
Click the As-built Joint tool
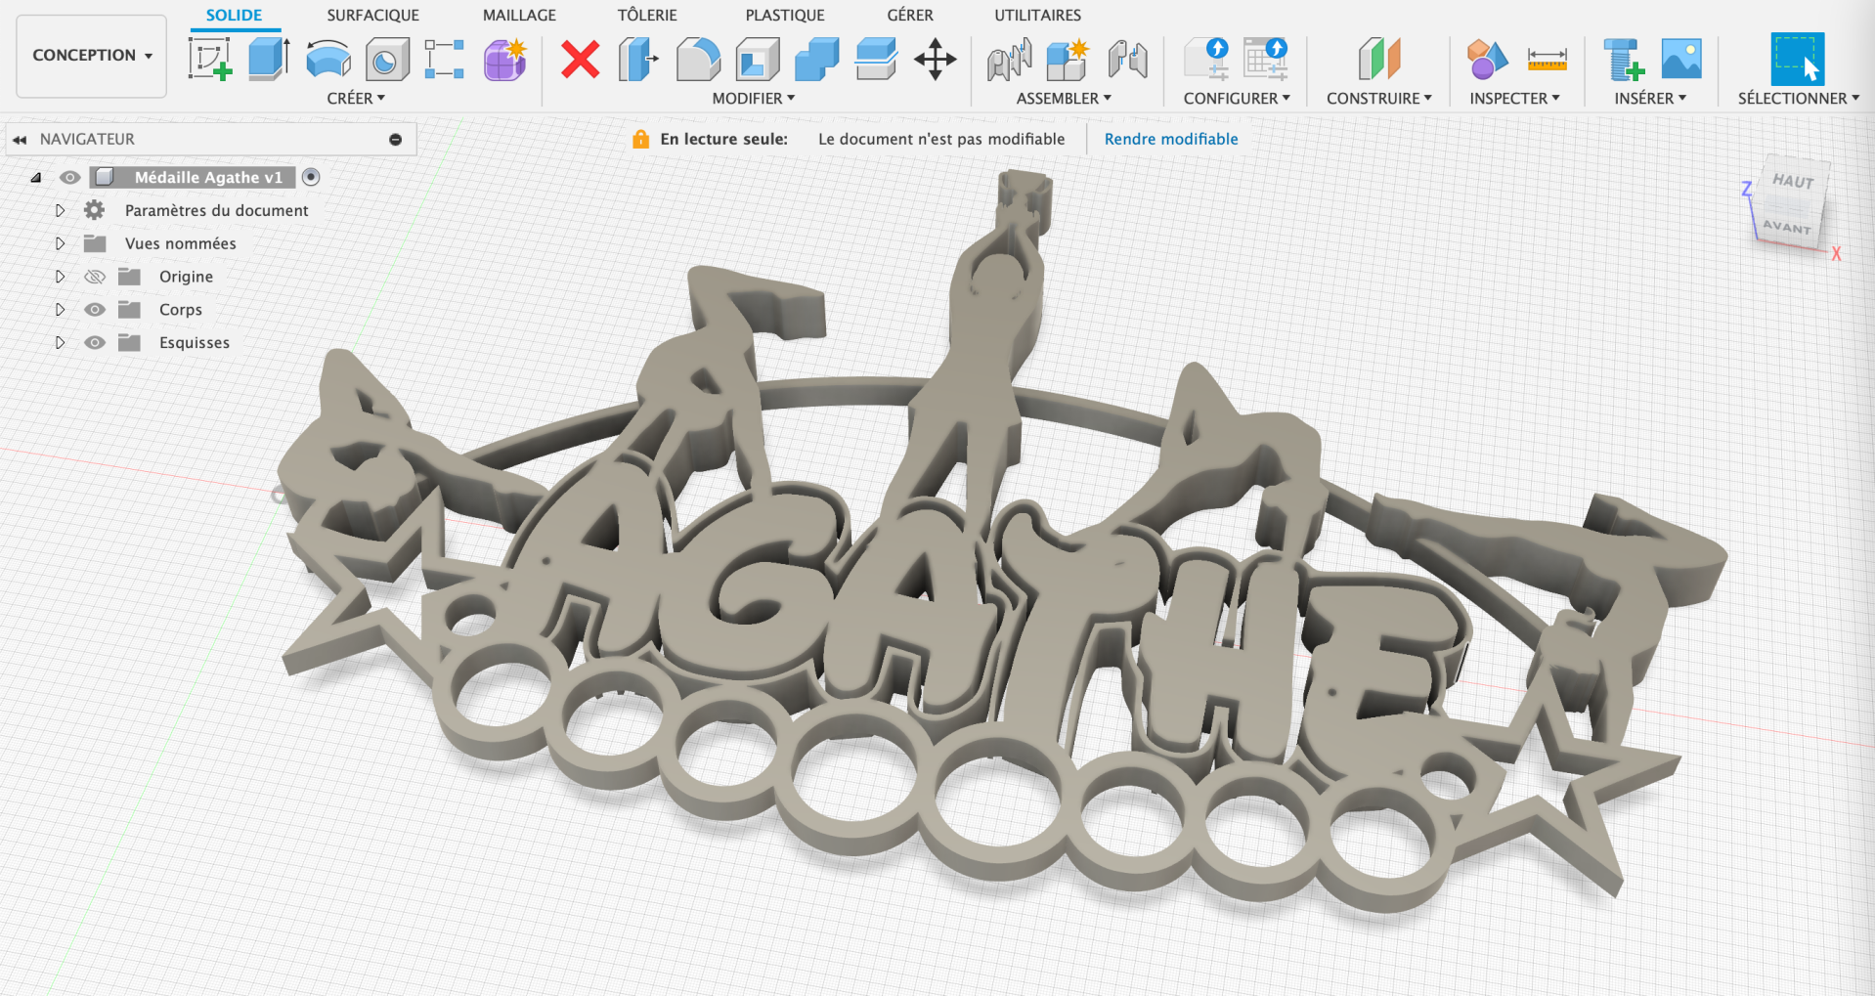1127,59
